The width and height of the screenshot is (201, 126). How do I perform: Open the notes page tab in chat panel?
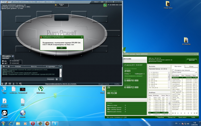coord(9,66)
